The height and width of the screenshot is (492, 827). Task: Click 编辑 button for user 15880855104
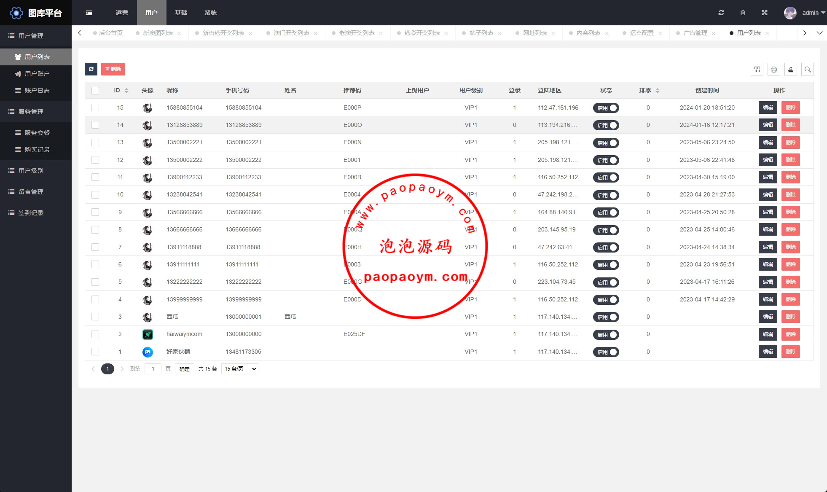[x=768, y=108]
